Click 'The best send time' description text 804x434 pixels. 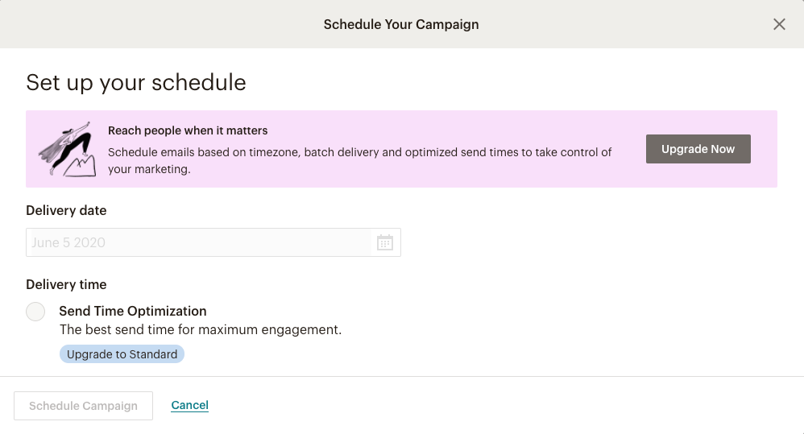coord(201,329)
